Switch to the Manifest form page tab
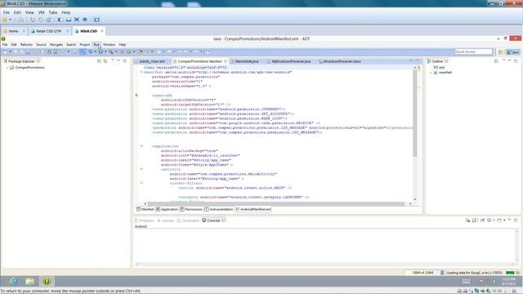This screenshot has height=294, width=523. 145,209
